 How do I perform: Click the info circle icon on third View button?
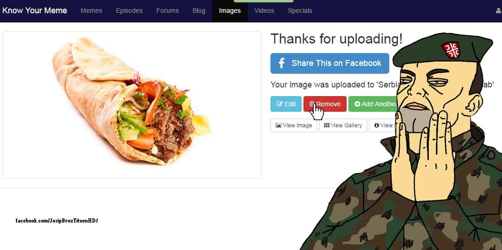pos(376,125)
